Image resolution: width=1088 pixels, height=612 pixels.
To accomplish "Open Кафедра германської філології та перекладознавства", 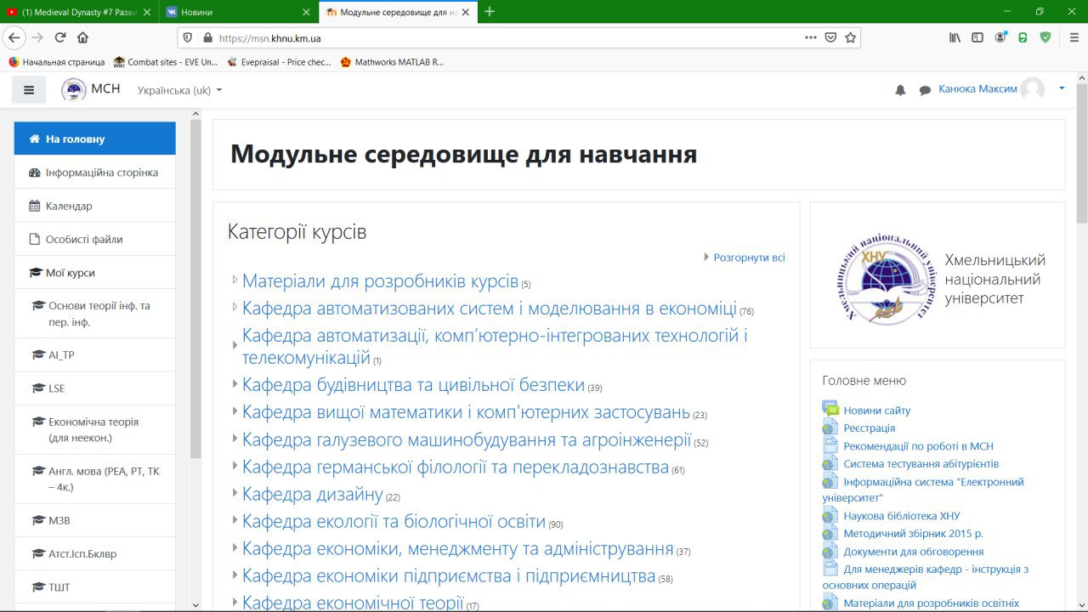I will tap(456, 467).
